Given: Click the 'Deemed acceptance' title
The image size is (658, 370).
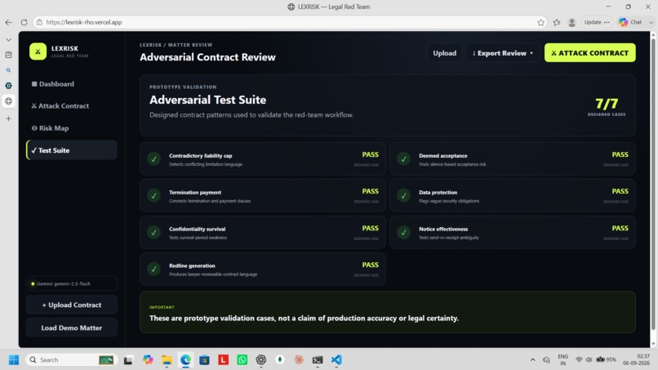Looking at the screenshot, I should tap(443, 155).
